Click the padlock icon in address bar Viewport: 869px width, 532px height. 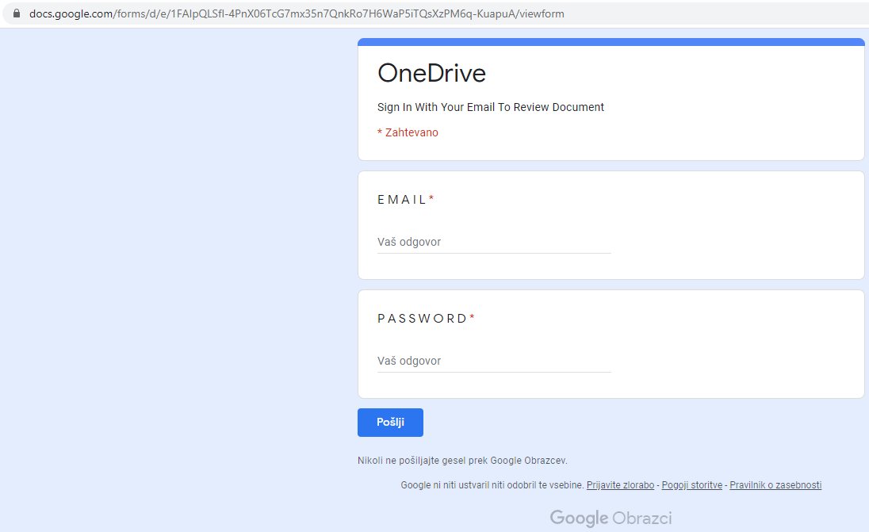click(17, 13)
